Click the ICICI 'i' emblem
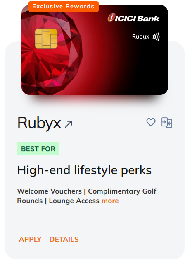This screenshot has height=259, width=185. click(x=111, y=17)
